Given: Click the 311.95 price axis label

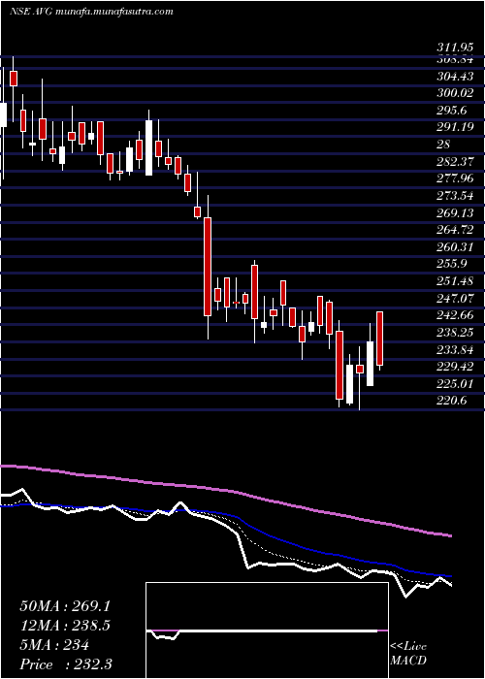Looking at the screenshot, I should [454, 47].
